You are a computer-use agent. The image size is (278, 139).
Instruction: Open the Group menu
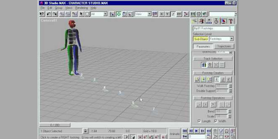pyautogui.click(x=58, y=8)
